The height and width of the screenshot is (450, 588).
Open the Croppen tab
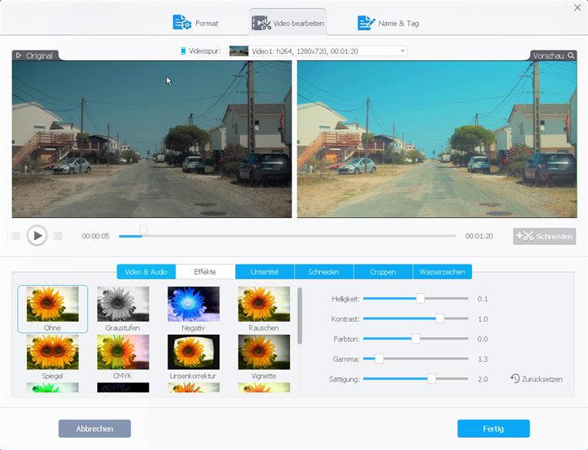click(x=382, y=272)
